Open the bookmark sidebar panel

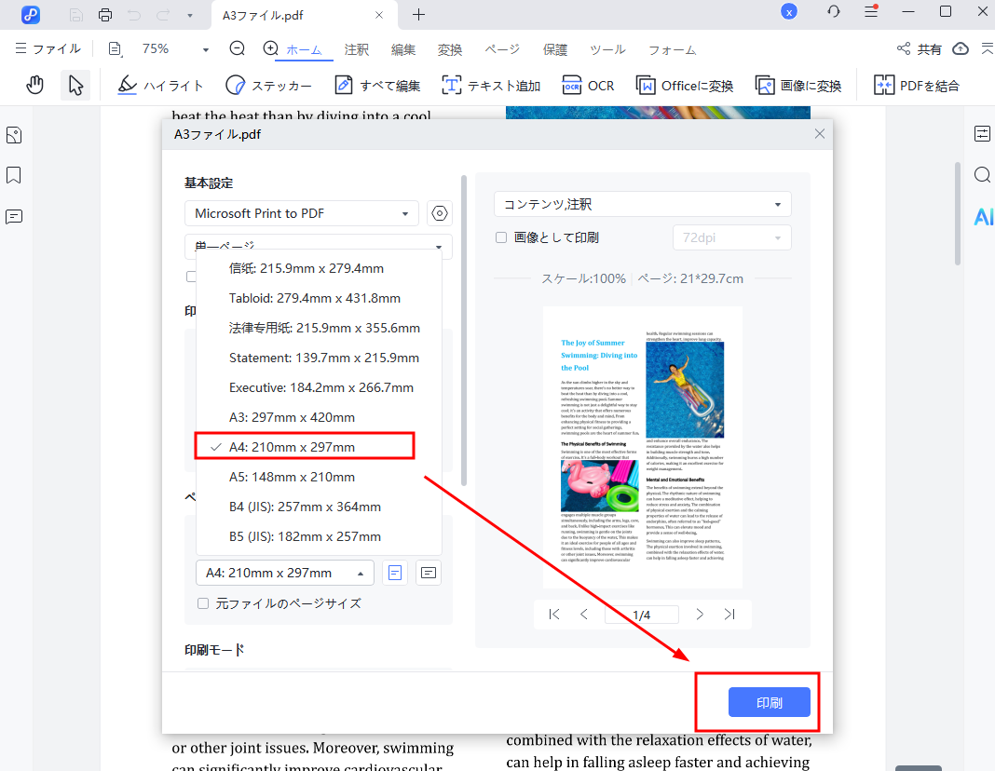[x=14, y=176]
